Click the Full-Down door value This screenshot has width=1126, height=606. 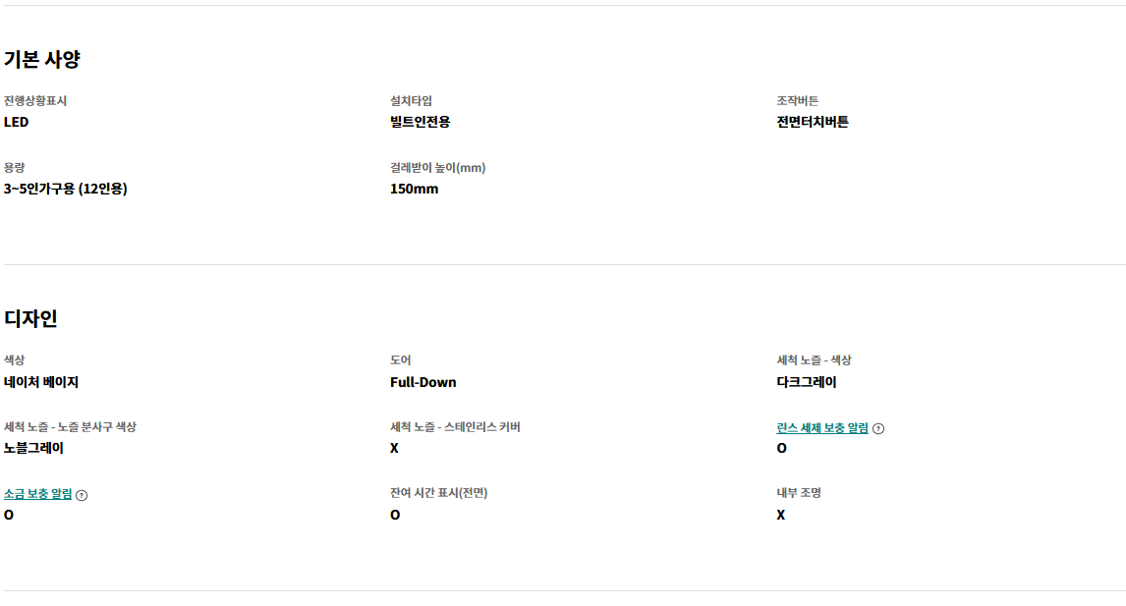click(422, 382)
